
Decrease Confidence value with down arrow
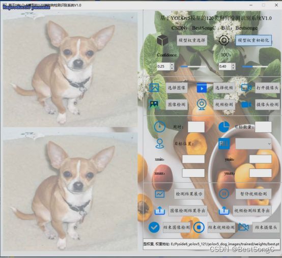[172, 68]
